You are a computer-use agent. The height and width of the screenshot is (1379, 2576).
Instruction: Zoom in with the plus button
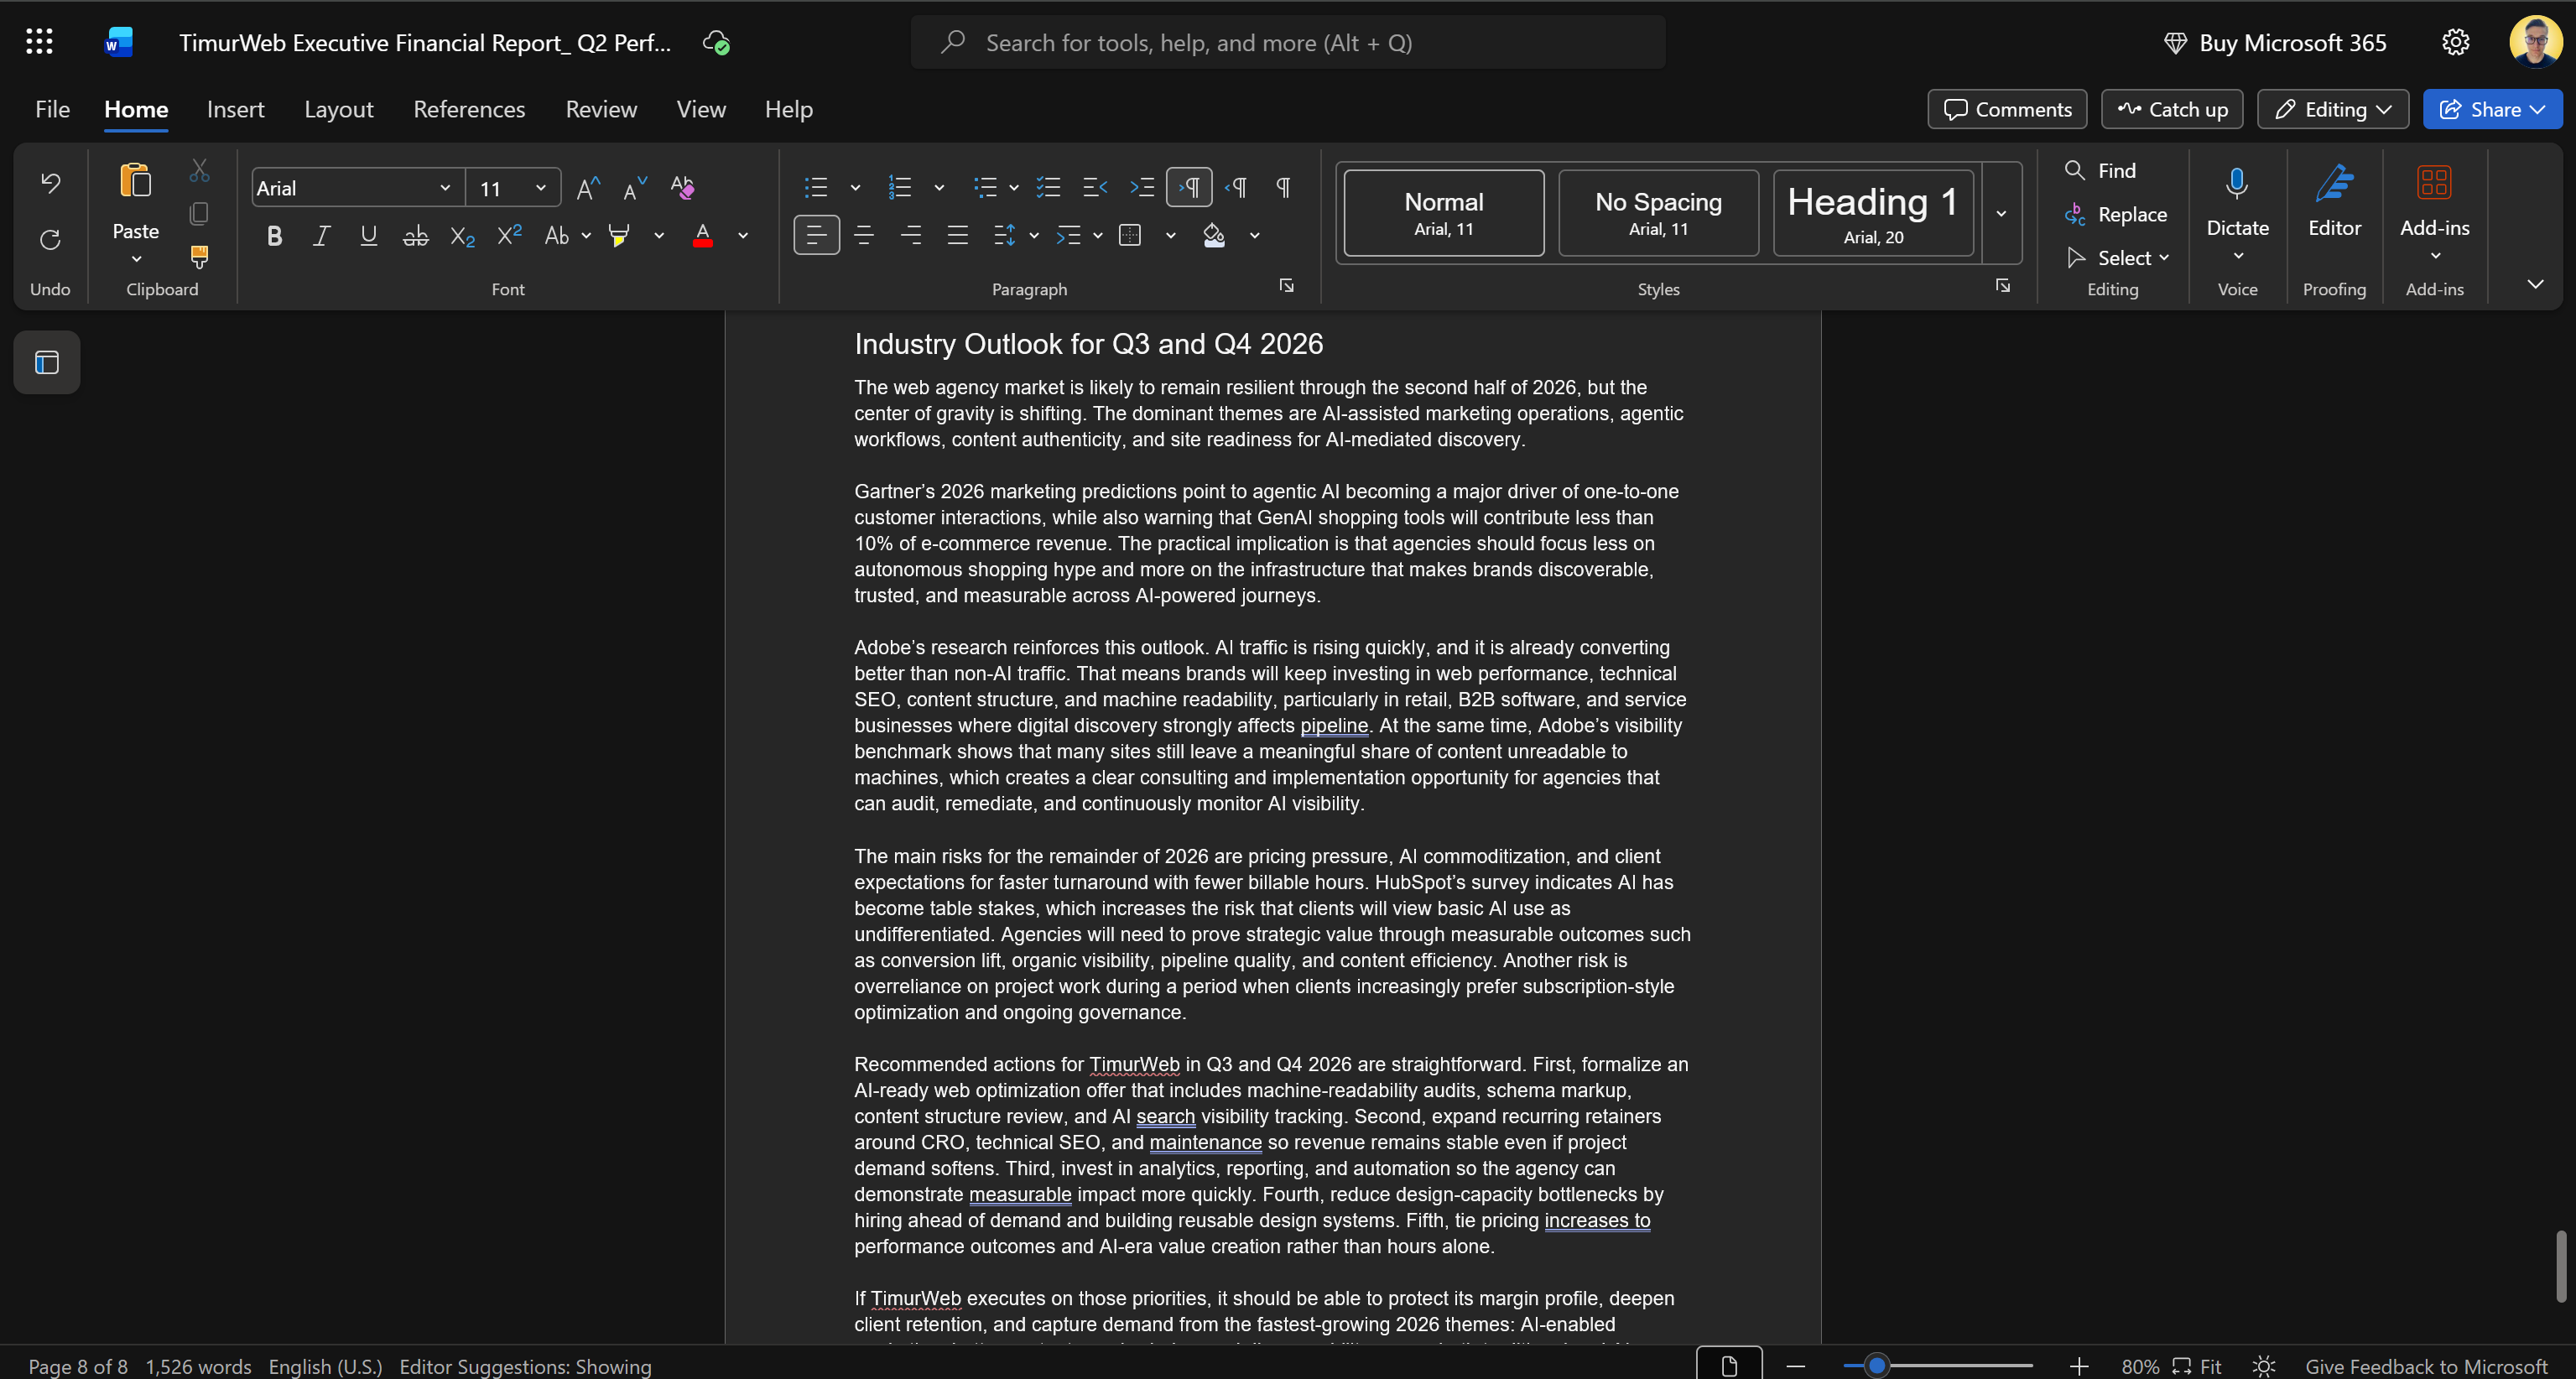click(2079, 1366)
